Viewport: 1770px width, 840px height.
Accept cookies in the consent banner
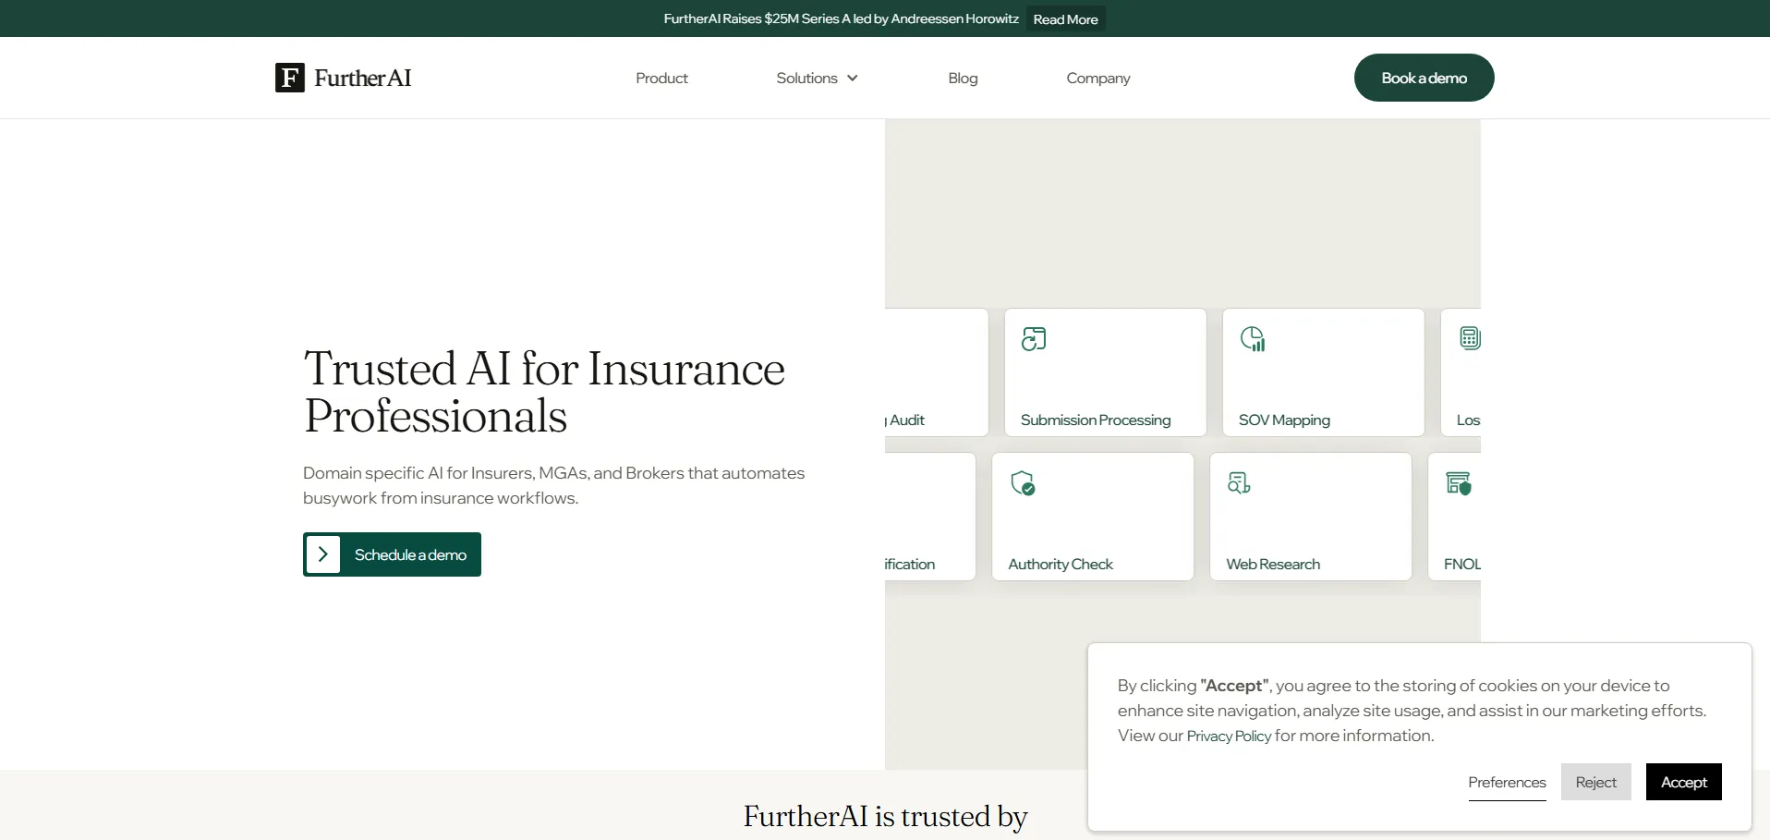pyautogui.click(x=1683, y=782)
